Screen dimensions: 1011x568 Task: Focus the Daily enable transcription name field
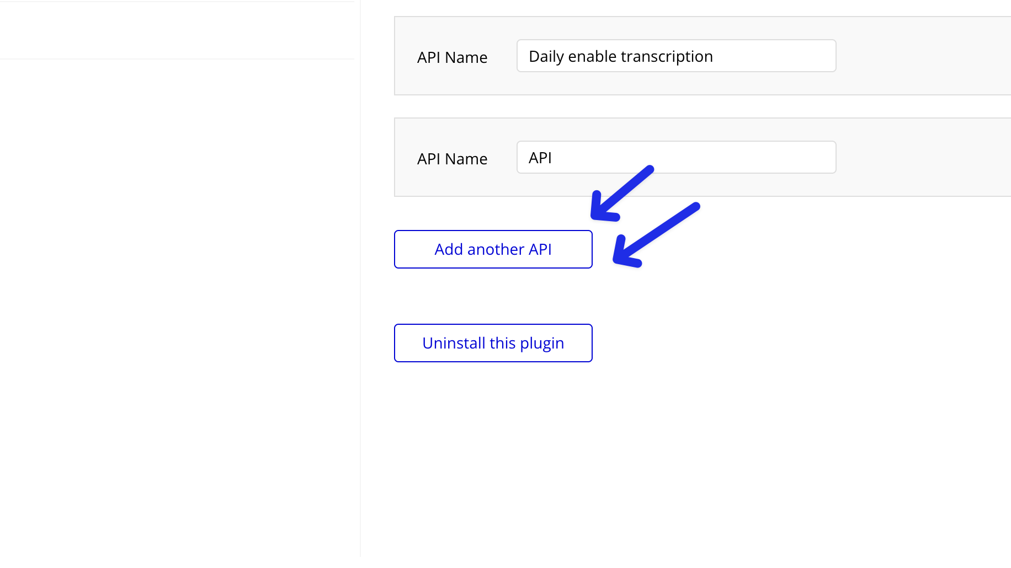pyautogui.click(x=676, y=56)
